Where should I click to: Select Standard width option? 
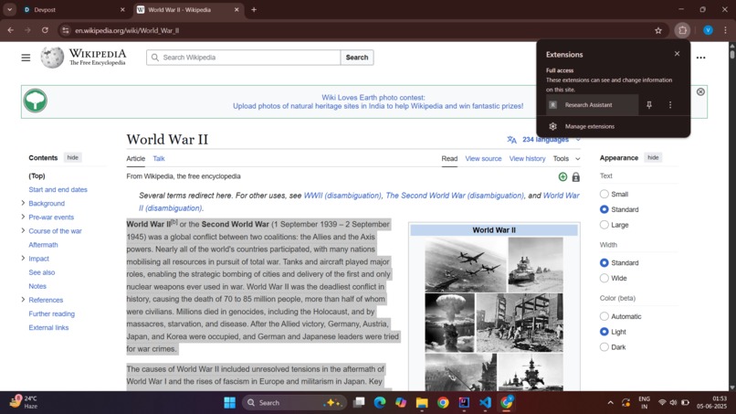605,262
